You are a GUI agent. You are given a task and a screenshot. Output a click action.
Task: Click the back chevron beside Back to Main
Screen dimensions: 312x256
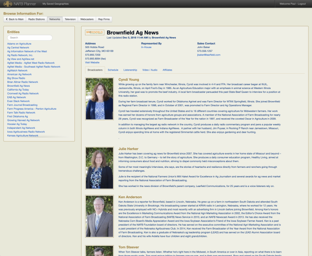coord(7,19)
